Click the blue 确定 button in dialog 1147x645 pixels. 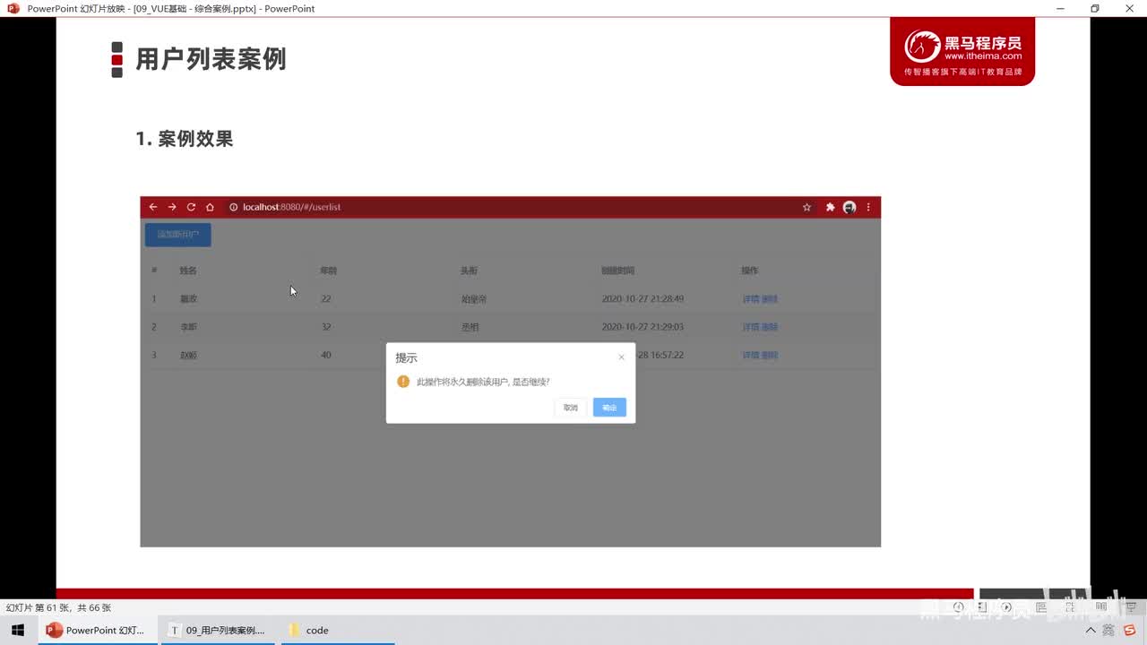point(609,408)
